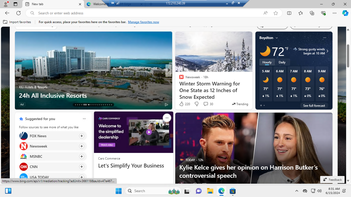Open the Kylie Kelce article headline

click(248, 172)
